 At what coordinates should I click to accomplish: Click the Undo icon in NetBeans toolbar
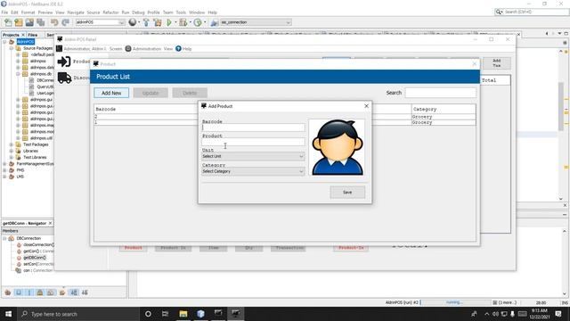pyautogui.click(x=54, y=22)
